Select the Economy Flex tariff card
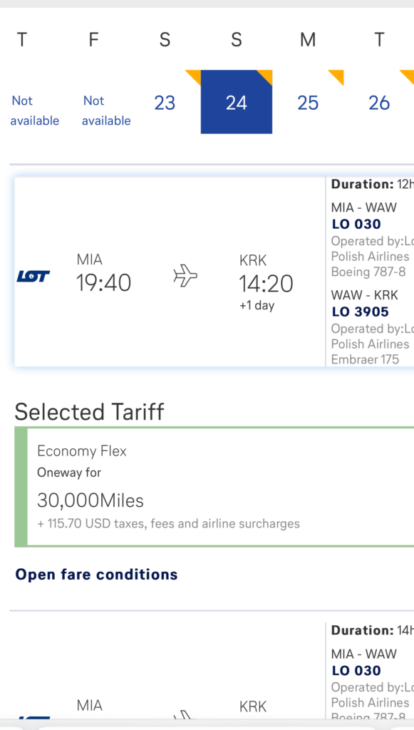This screenshot has height=730, width=414. click(214, 486)
